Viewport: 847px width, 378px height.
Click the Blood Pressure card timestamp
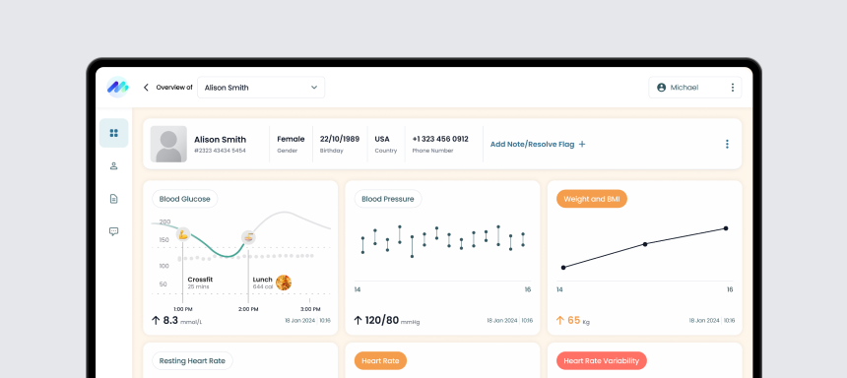509,321
